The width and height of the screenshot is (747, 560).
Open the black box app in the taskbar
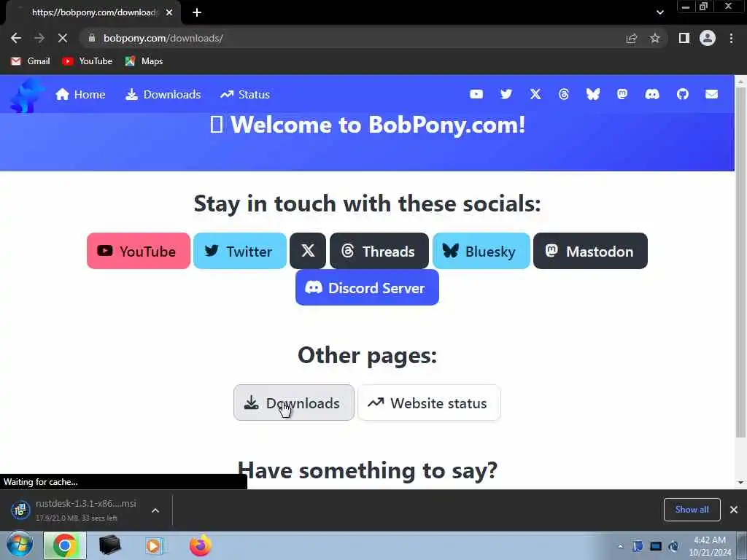pyautogui.click(x=109, y=545)
